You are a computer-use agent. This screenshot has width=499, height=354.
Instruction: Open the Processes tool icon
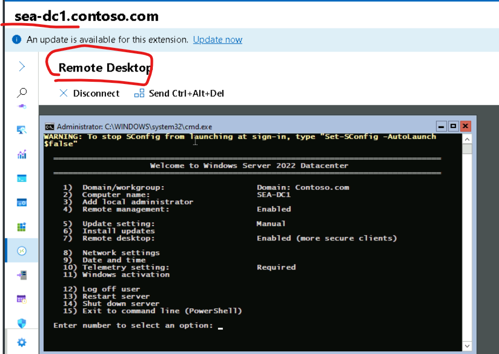(x=22, y=202)
